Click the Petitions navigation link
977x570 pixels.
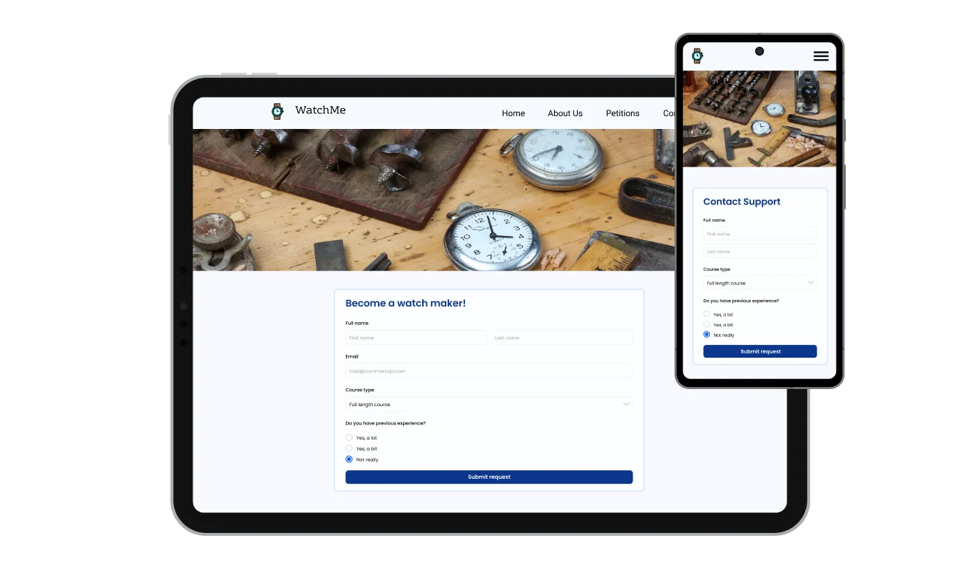622,113
